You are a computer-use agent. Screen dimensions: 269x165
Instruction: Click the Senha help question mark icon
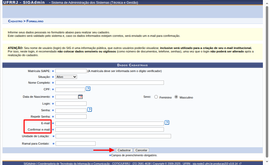89,109
